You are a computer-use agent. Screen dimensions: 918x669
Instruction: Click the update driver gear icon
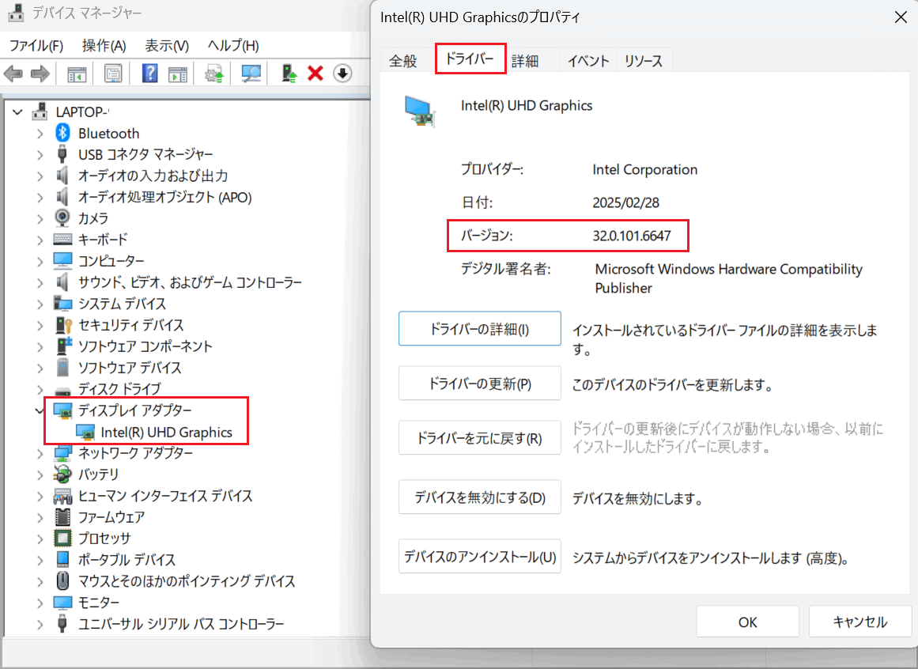pyautogui.click(x=213, y=74)
